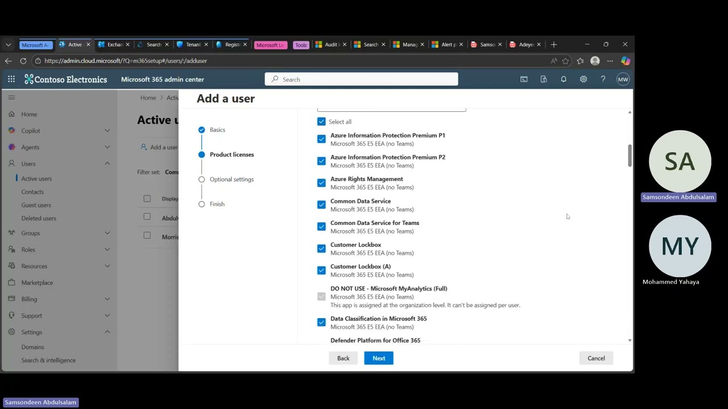728x409 pixels.
Task: Uncheck Common Data Service checkbox
Action: (321, 204)
